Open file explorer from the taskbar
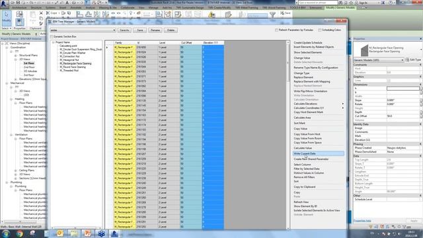This screenshot has width=423, height=238. tap(73, 233)
